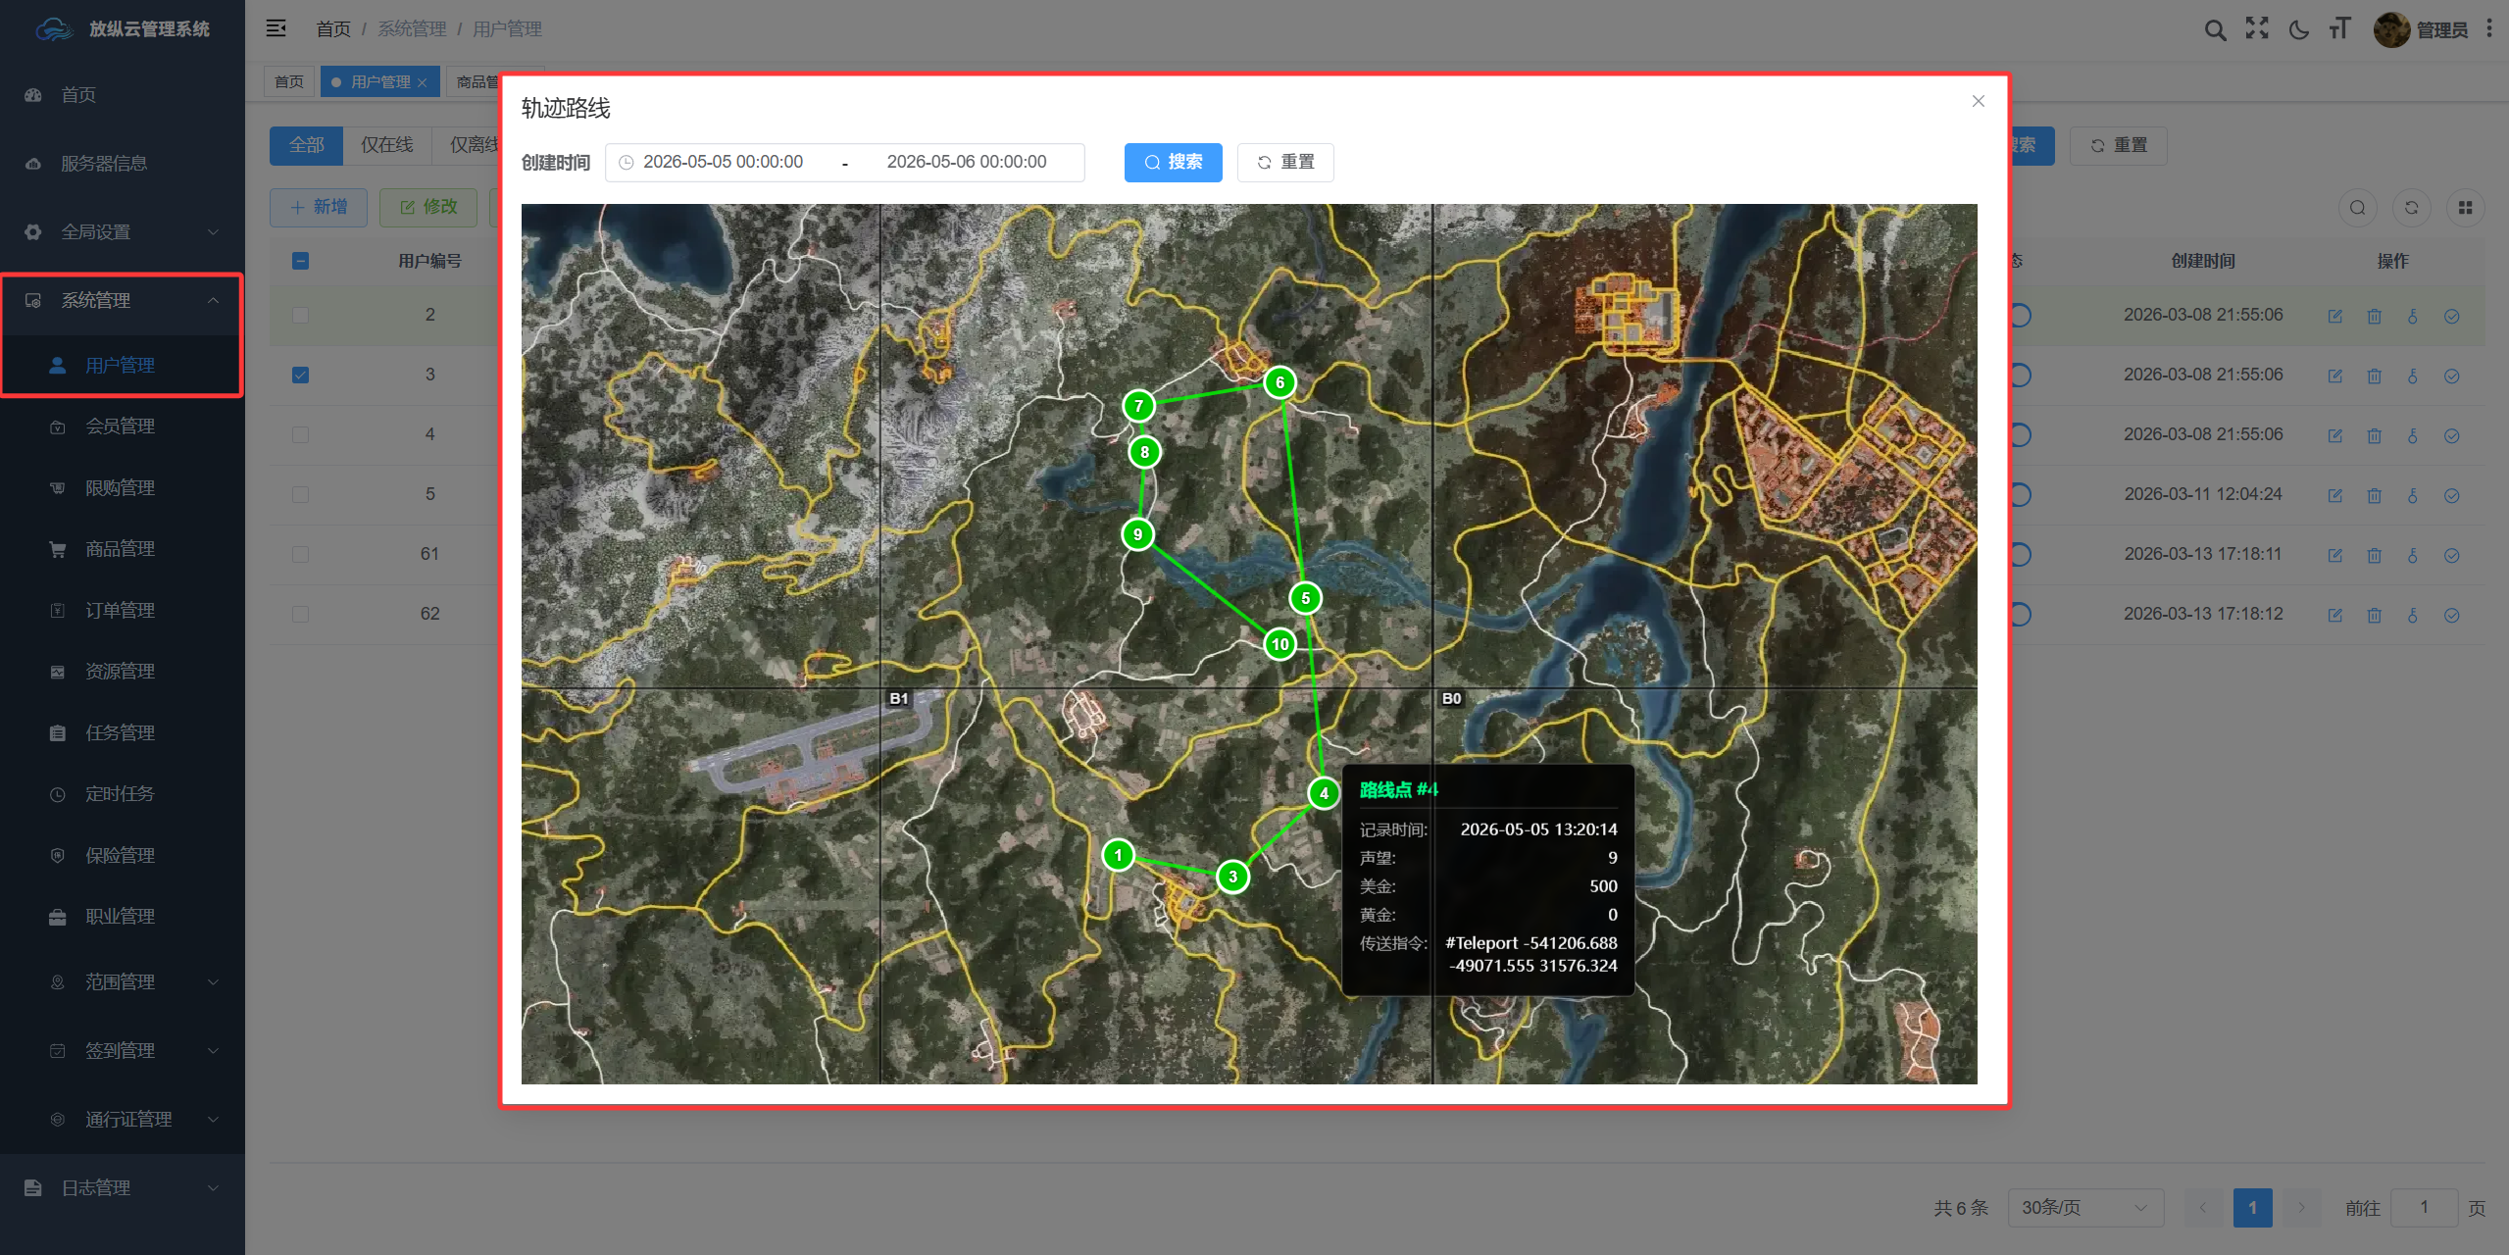Open the column display grid icon
The image size is (2509, 1255).
2466,208
